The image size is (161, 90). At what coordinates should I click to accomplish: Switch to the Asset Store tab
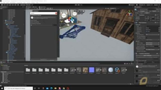tap(42, 7)
